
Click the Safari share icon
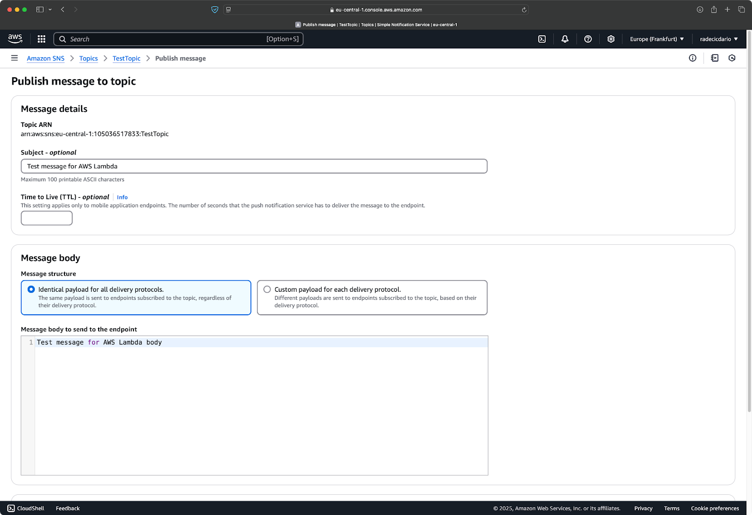(714, 9)
